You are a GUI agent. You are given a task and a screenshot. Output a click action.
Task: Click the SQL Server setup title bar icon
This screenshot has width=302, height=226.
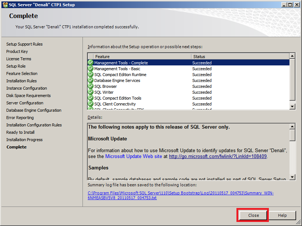click(x=5, y=5)
